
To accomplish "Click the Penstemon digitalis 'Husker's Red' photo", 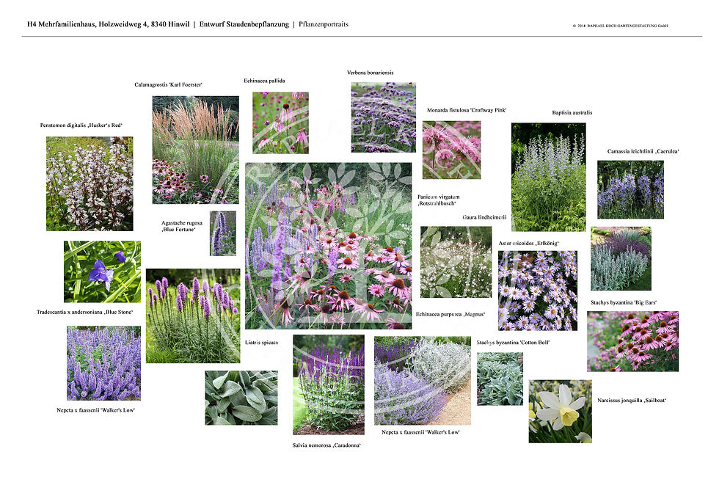I will (90, 184).
